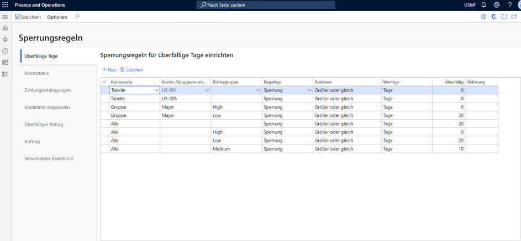Screen dimensions: 521x241
Task: Open the app launcher waffle icon
Action: point(5,5)
